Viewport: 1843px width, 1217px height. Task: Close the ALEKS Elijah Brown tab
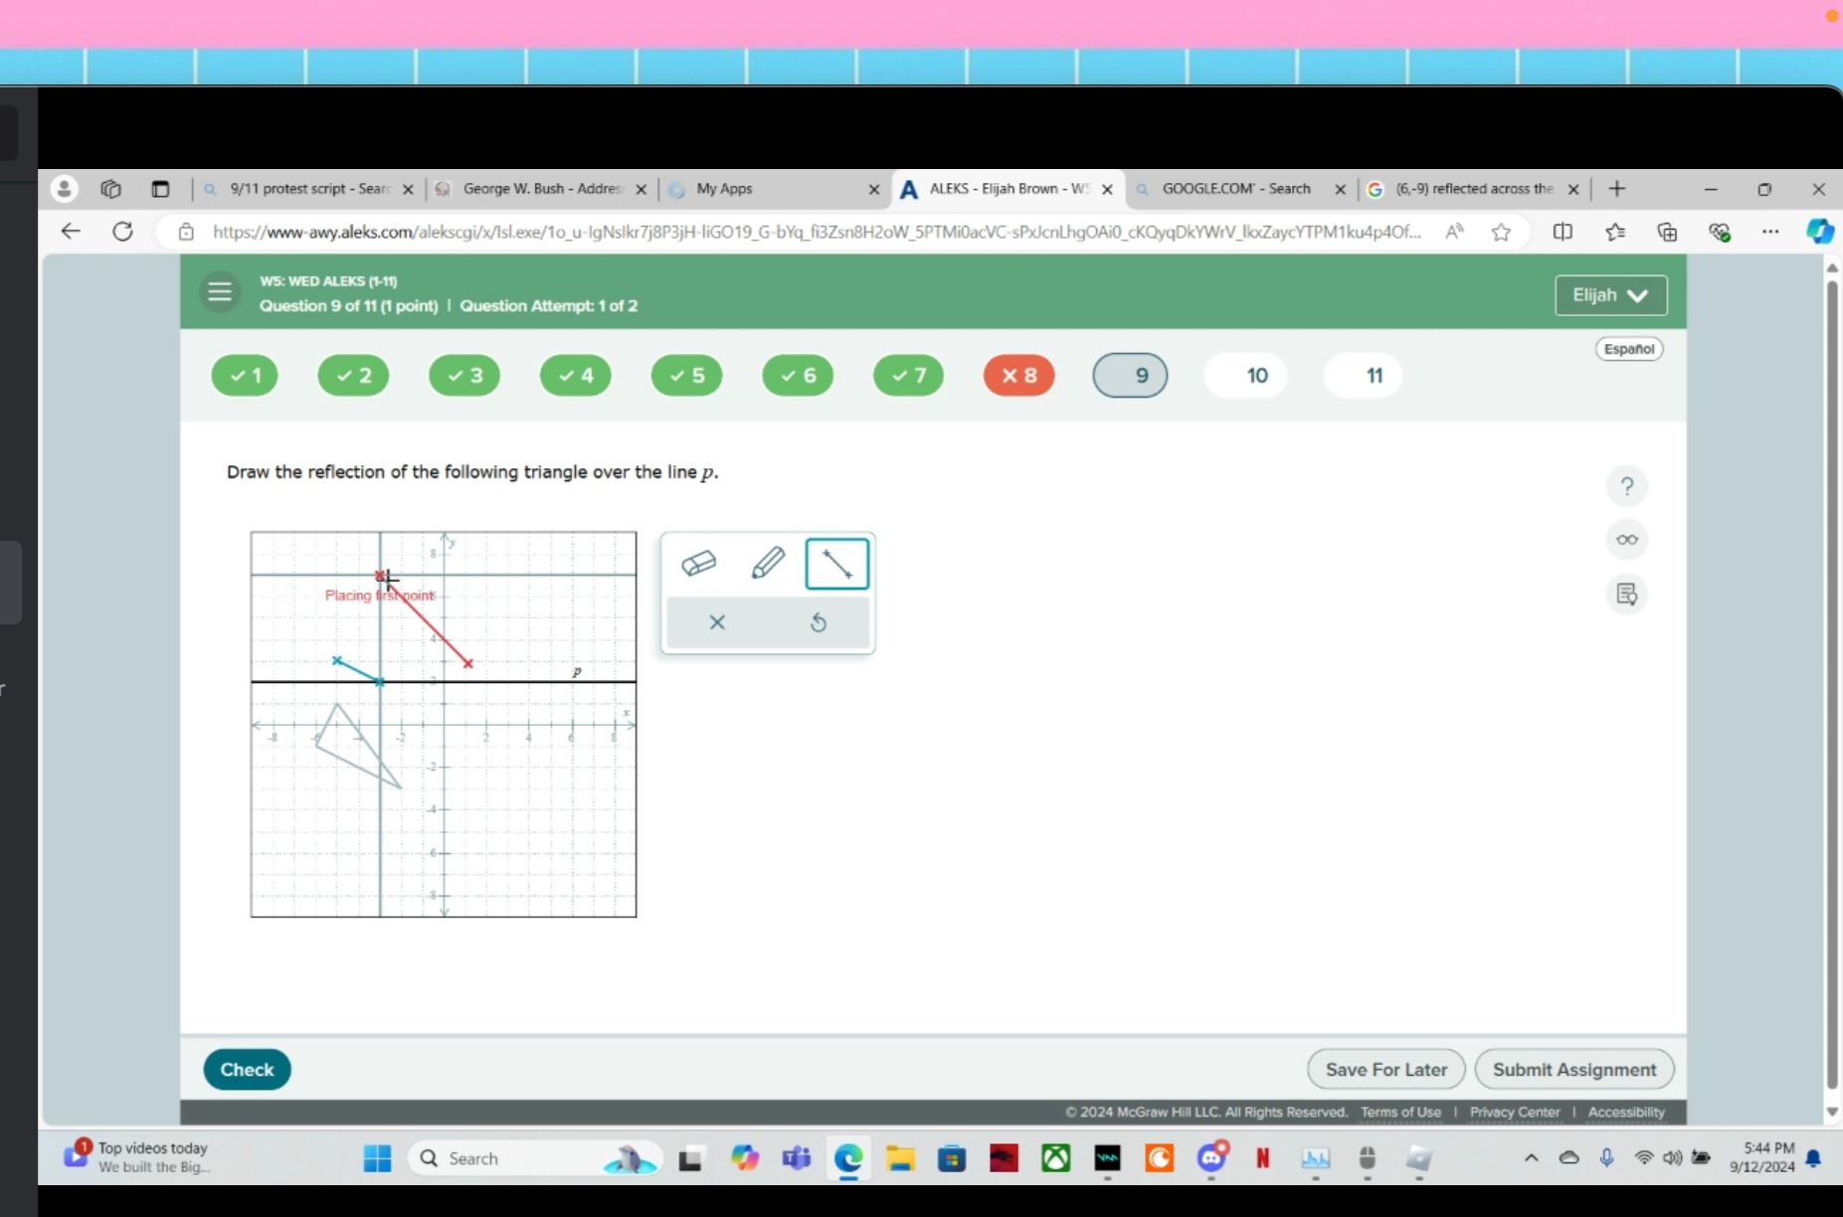coord(1107,189)
